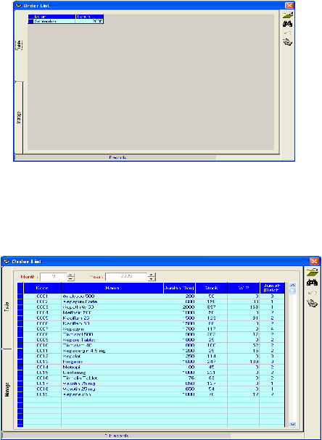Screen dimensions: 322x440
Task: Increase the Year spinner value
Action: [x=152, y=275]
